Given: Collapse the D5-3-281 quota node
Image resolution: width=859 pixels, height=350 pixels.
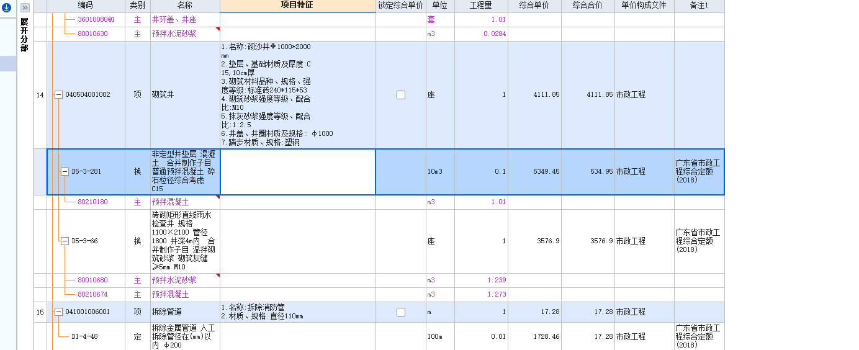Looking at the screenshot, I should click(x=65, y=172).
